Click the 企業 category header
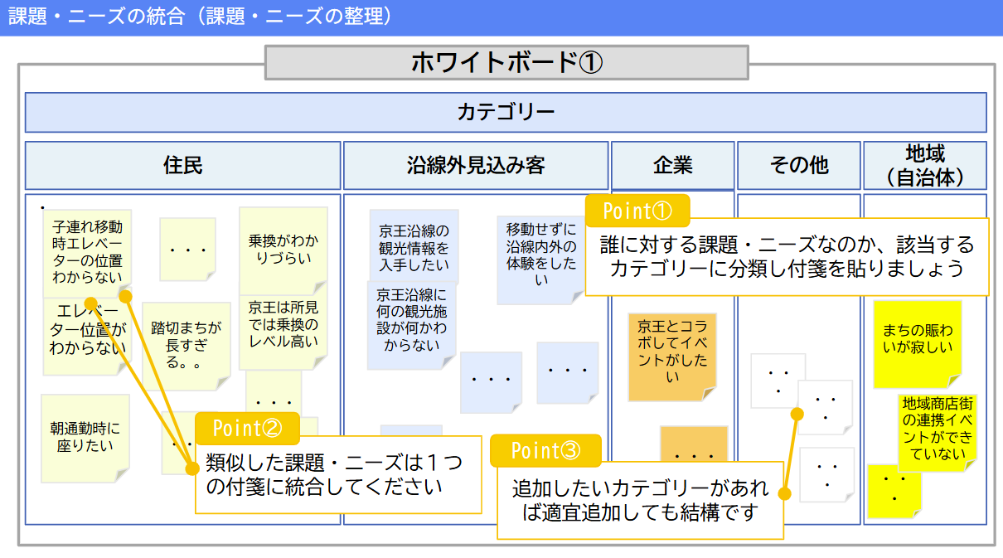 (673, 165)
